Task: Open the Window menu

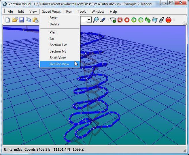Action: [98, 12]
